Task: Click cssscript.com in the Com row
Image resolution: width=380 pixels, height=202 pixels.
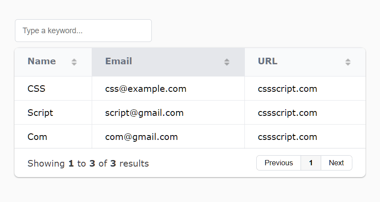Action: pos(305,136)
